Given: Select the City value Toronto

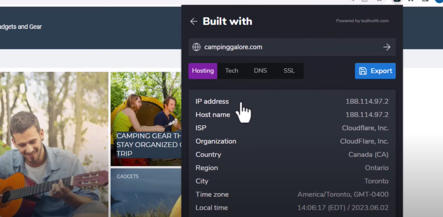Looking at the screenshot, I should pos(376,181).
